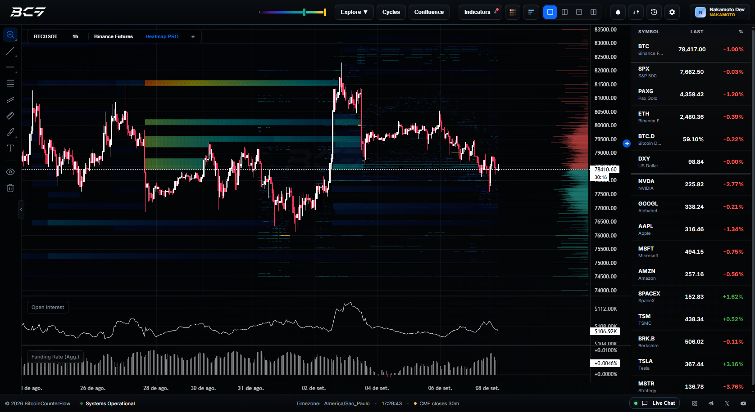Select TSM TSMC watchlist row
This screenshot has width=755, height=412.
[x=691, y=319]
